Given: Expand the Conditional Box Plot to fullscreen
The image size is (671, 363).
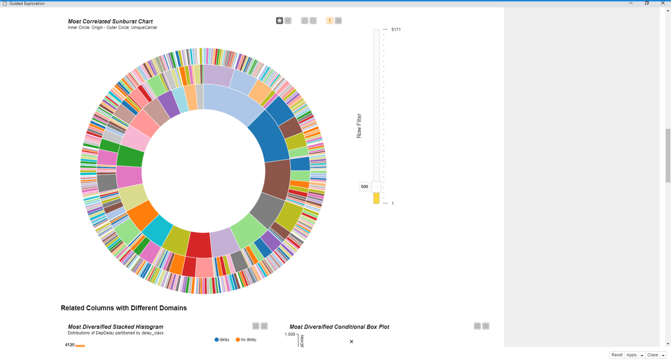Looking at the screenshot, I should 477,326.
